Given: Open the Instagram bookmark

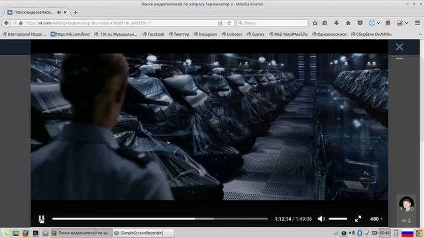Looking at the screenshot, I should pos(205,34).
